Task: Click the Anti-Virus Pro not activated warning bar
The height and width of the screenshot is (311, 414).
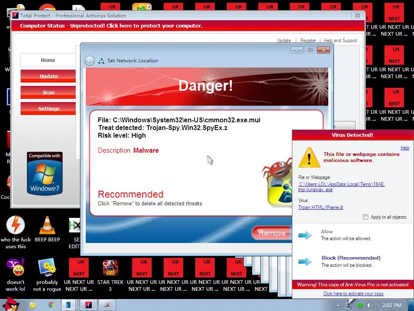Action: [353, 285]
